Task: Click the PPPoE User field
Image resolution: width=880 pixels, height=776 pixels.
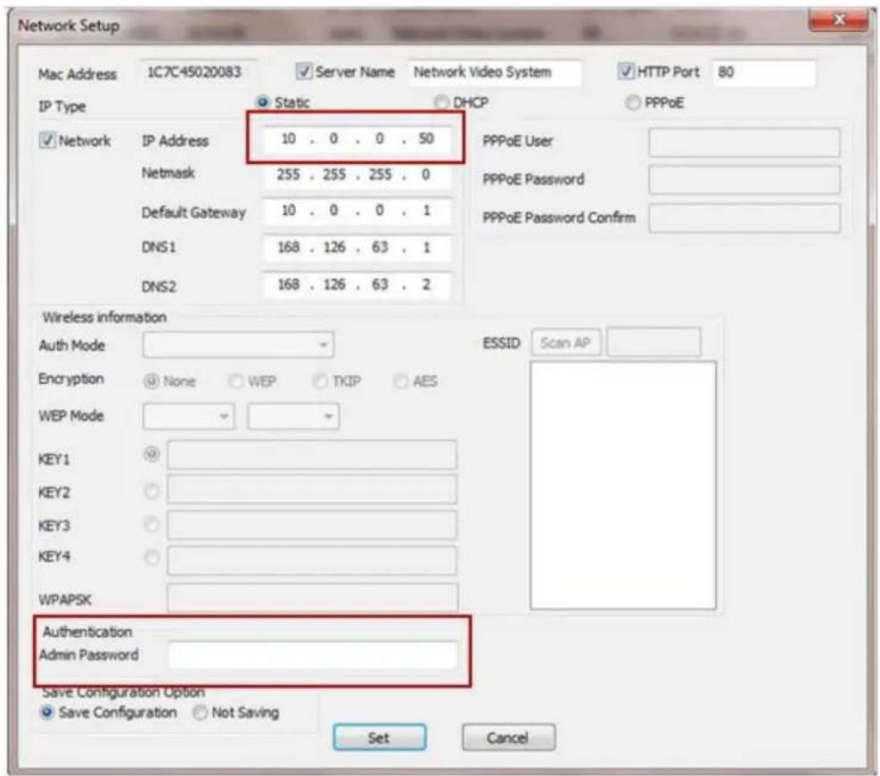Action: [744, 143]
